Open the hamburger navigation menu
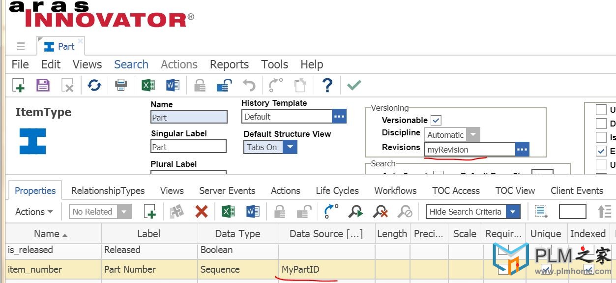 point(21,46)
